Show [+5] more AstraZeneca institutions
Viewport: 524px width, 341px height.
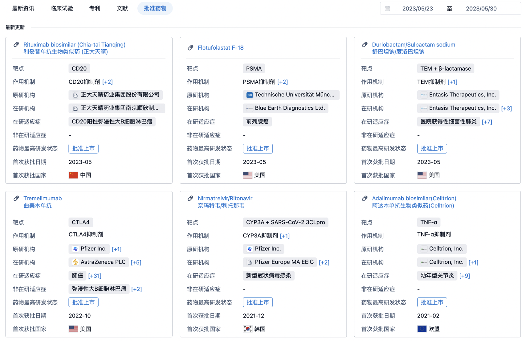pyautogui.click(x=136, y=262)
